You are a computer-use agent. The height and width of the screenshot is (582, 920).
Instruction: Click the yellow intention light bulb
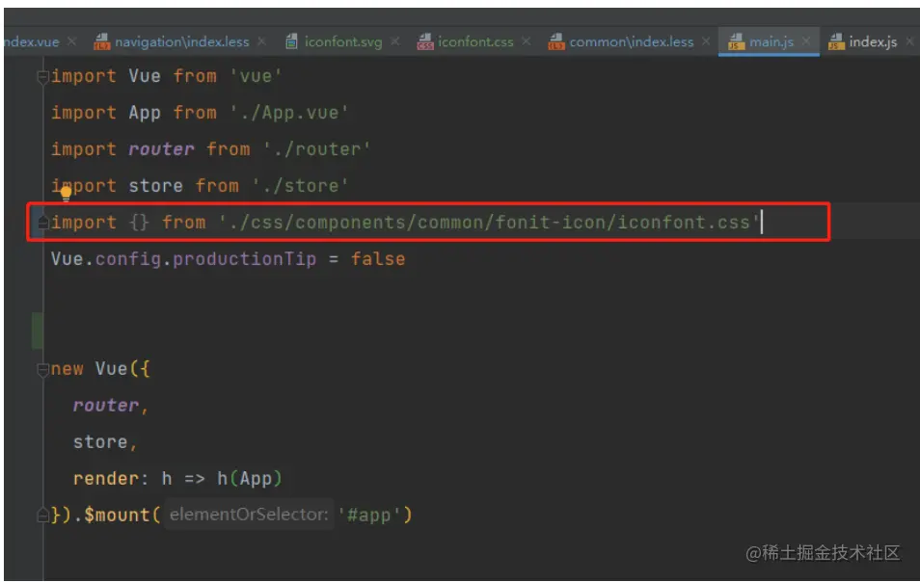point(66,194)
